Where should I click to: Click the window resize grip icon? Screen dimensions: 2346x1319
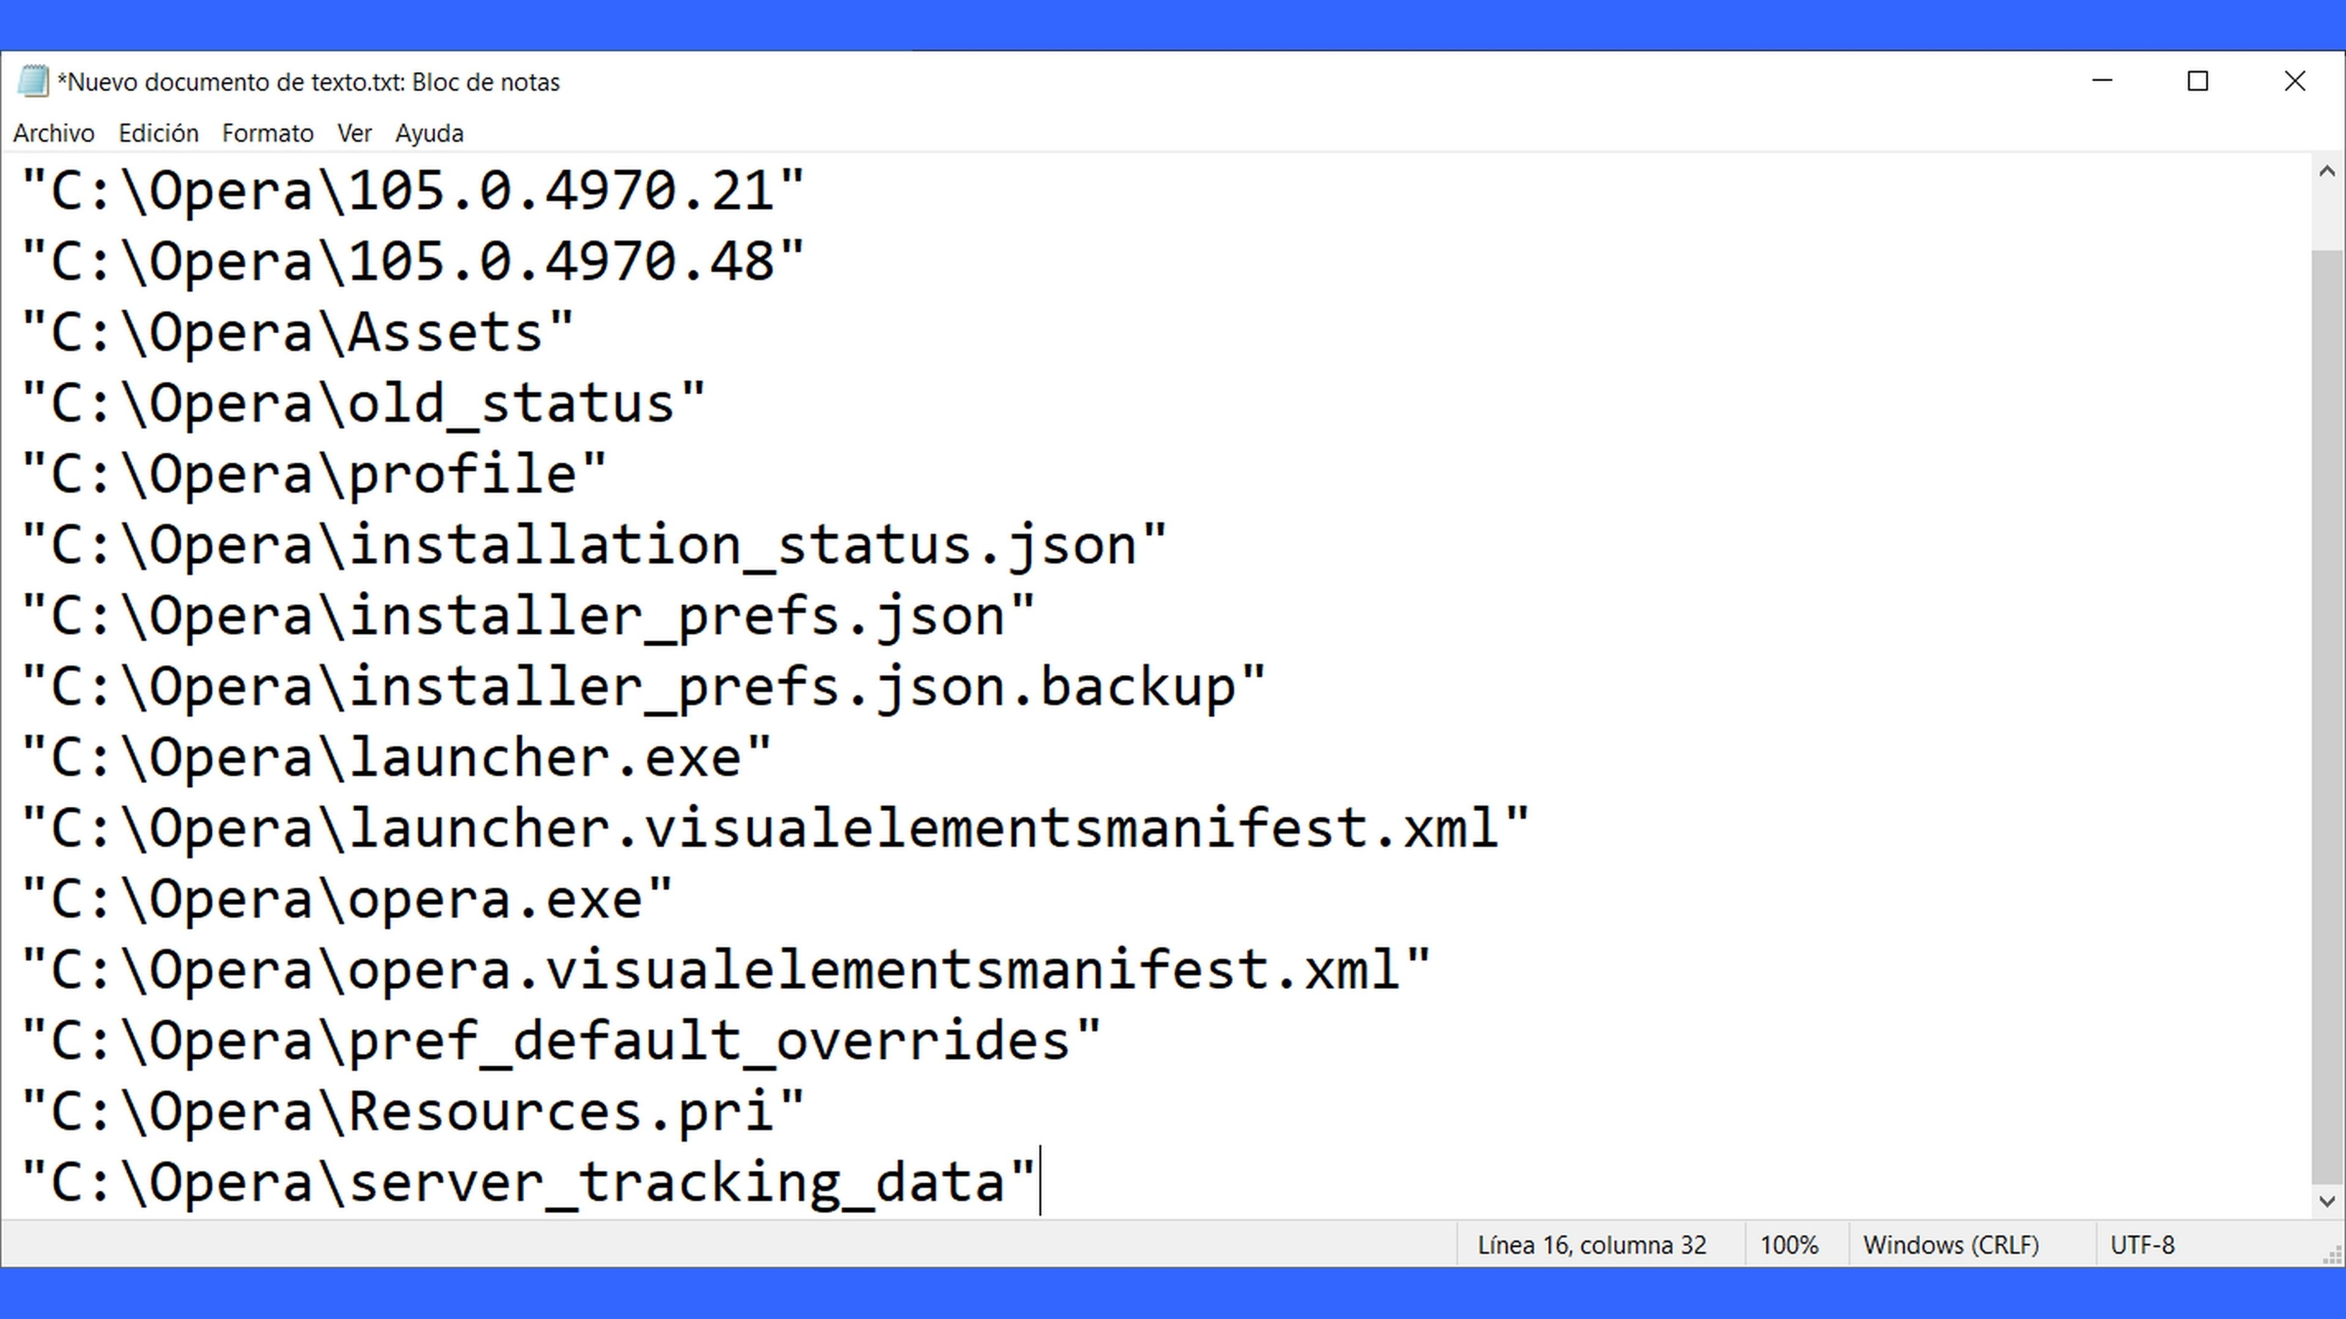tap(2331, 1254)
